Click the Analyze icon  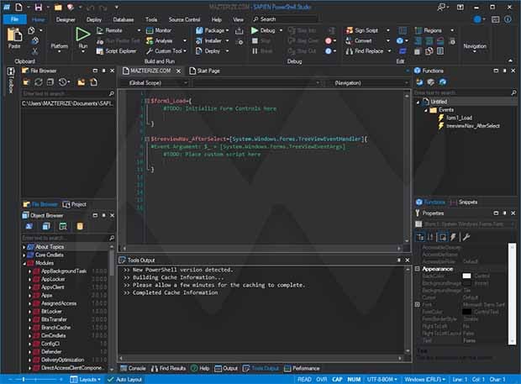150,41
